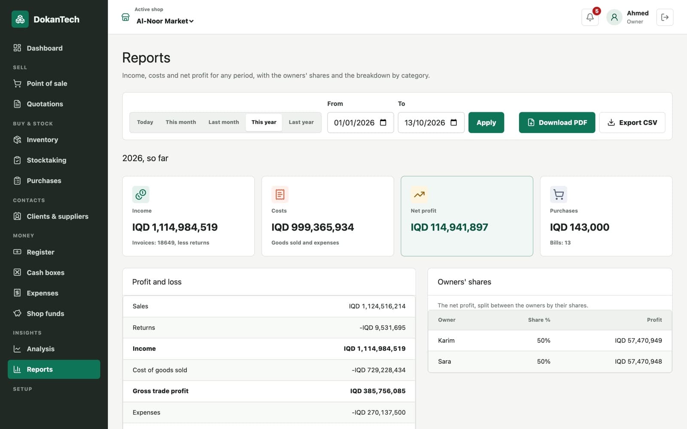Image resolution: width=687 pixels, height=429 pixels.
Task: Click the DokanTech logo icon
Action: [20, 19]
